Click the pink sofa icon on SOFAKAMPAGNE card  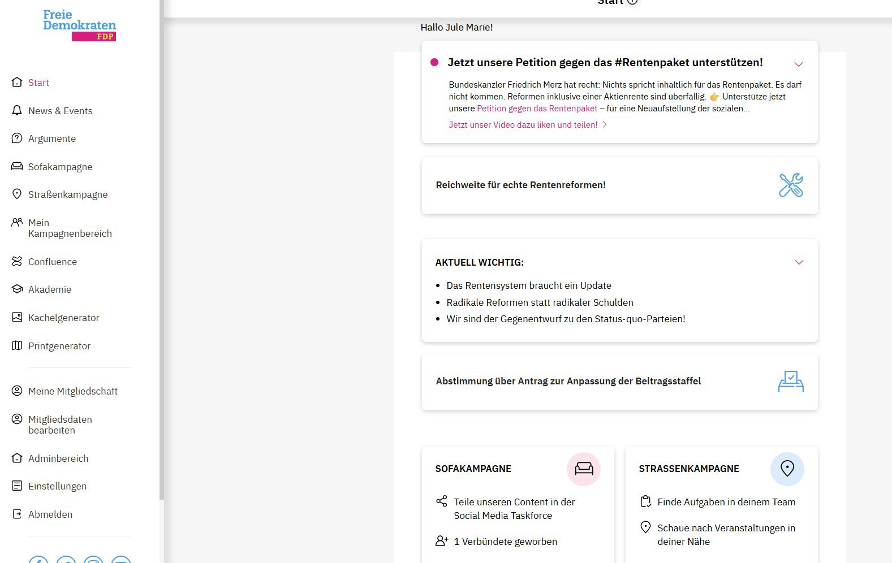tap(584, 469)
